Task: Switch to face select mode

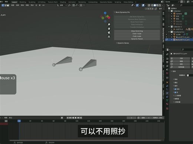Action: 8,5
